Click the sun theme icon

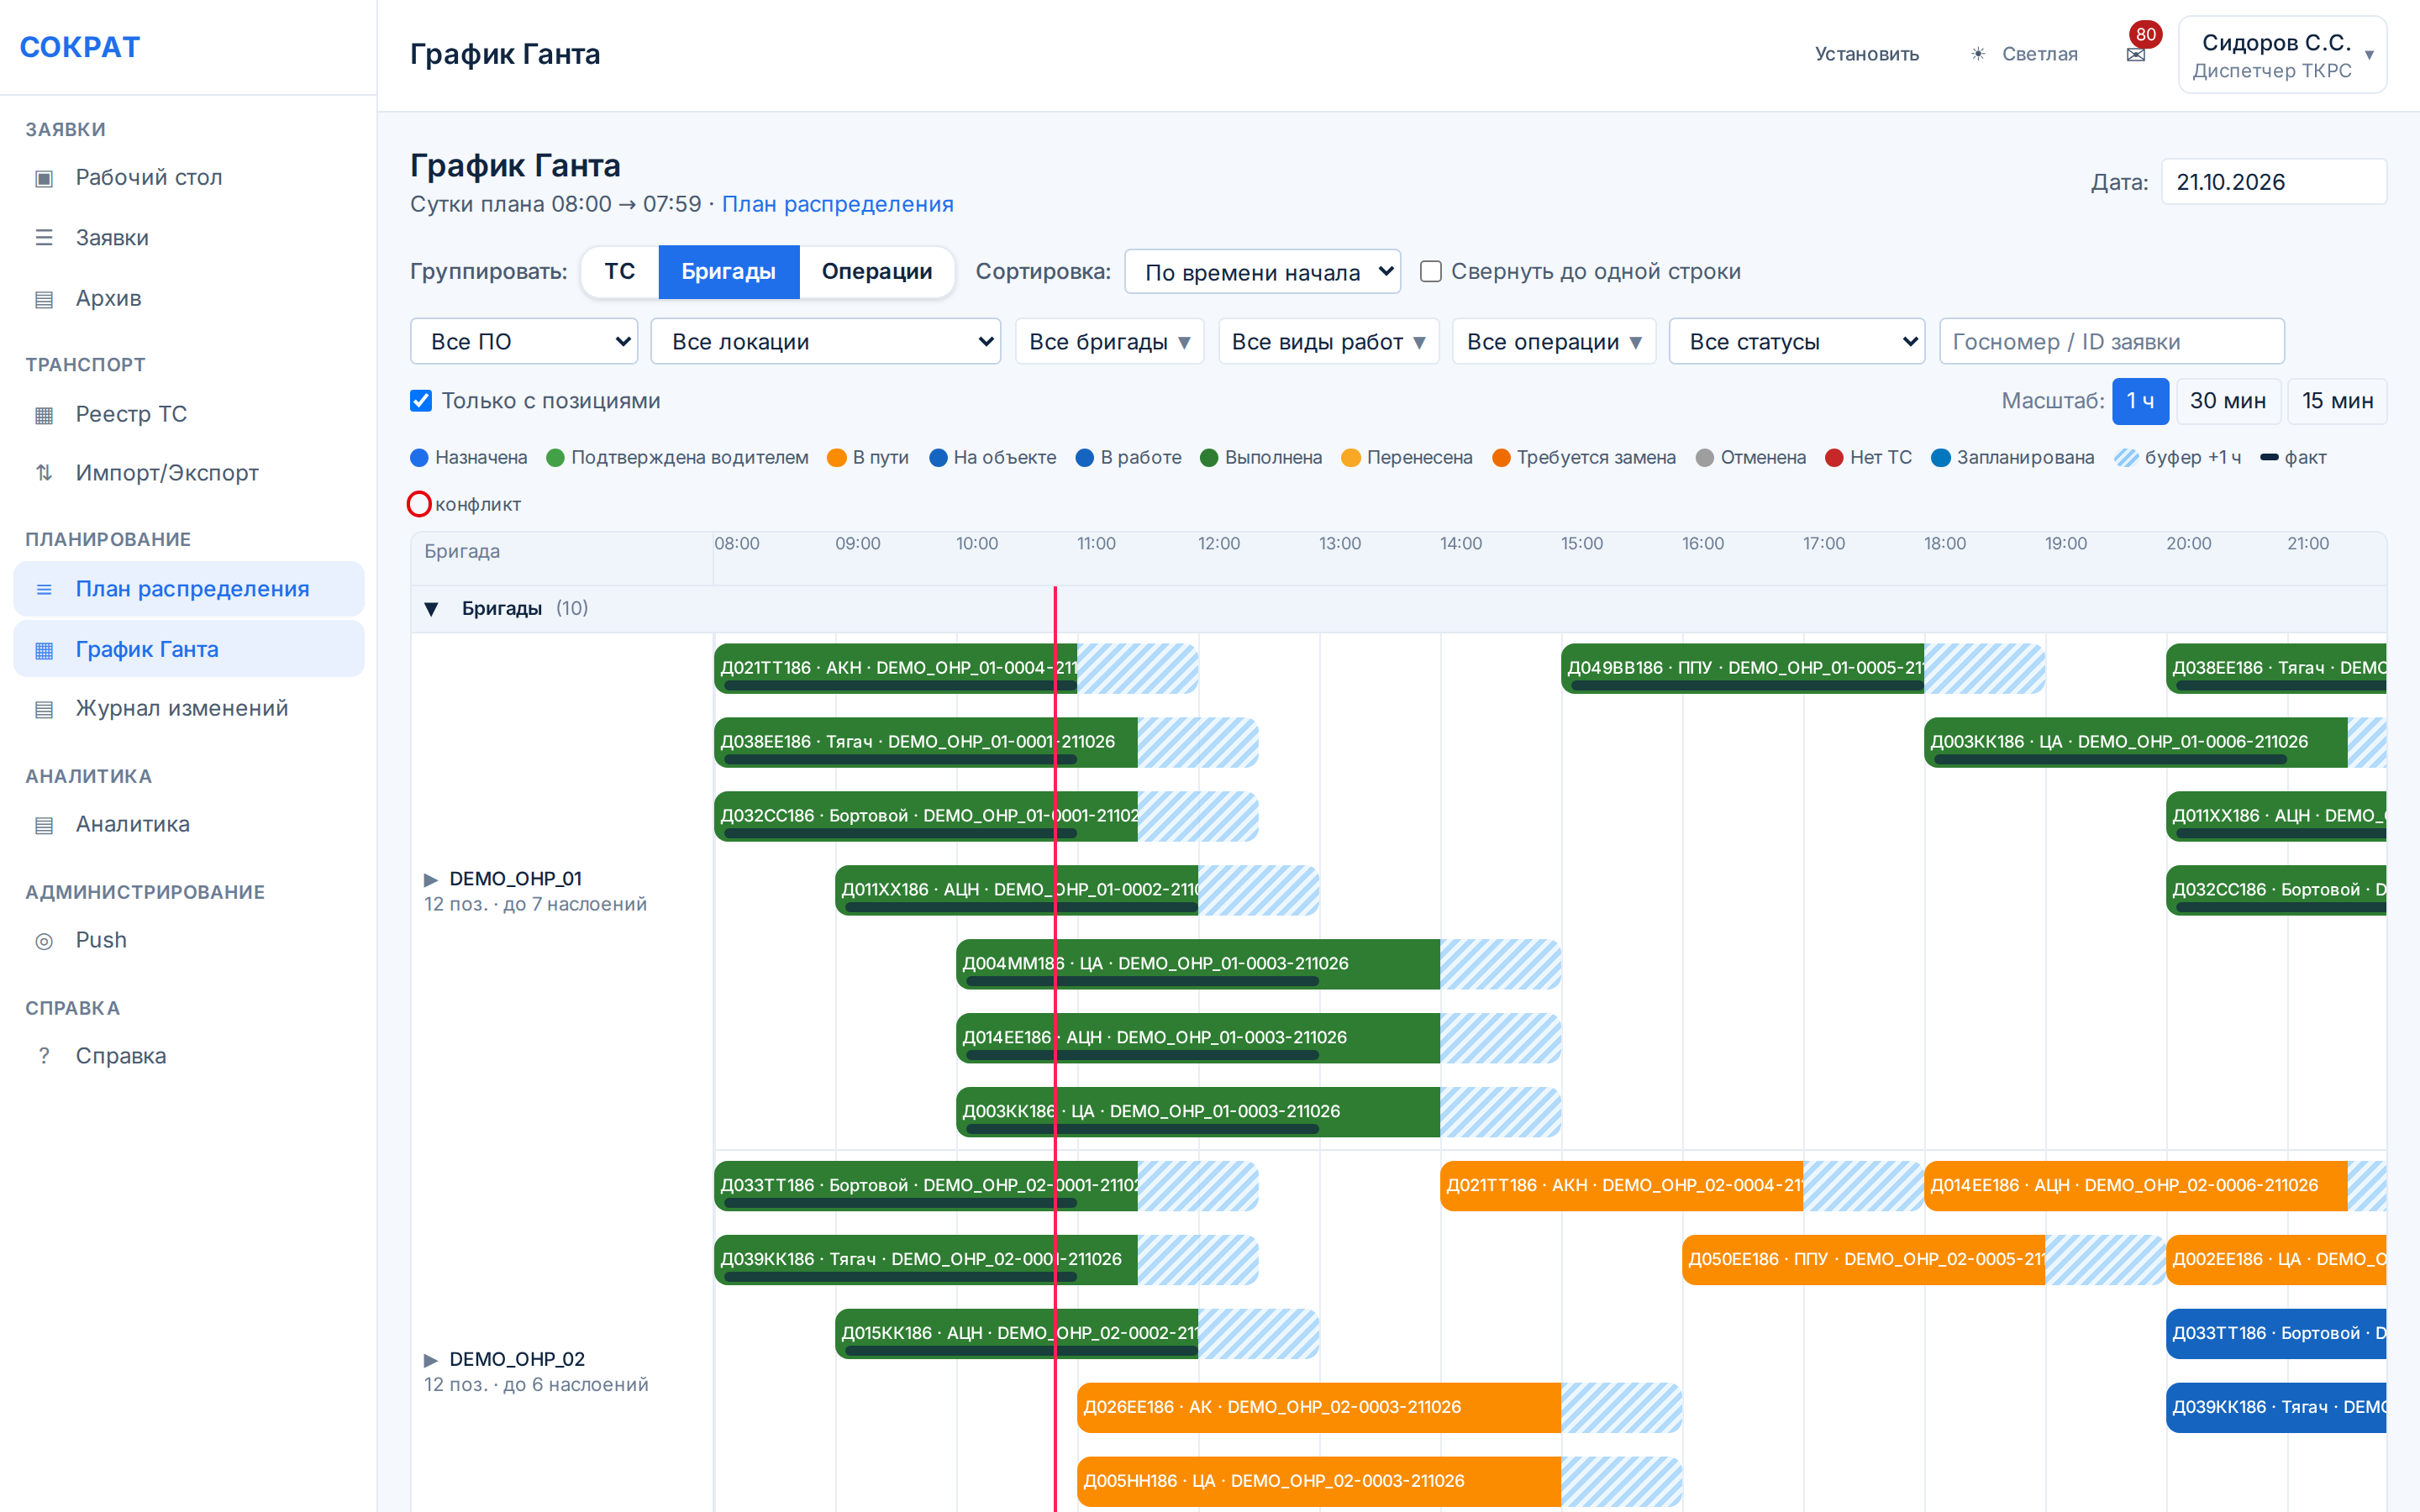coord(1977,54)
